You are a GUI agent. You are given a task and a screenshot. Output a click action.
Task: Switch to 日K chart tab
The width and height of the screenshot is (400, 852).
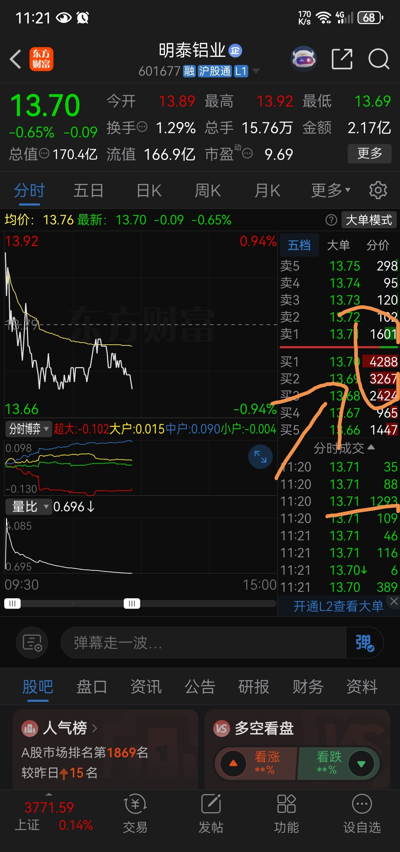click(x=149, y=191)
